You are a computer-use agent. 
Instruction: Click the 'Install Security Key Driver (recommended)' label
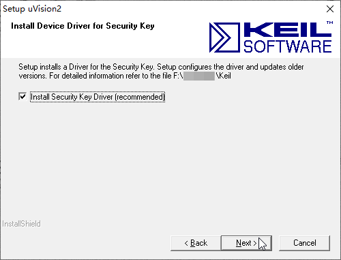click(x=98, y=97)
